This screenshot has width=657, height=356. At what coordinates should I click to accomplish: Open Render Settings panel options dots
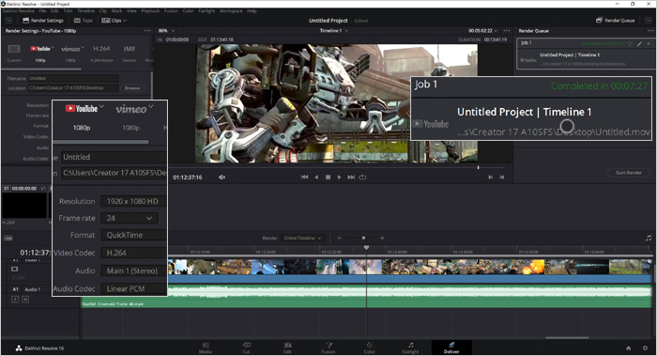[147, 31]
